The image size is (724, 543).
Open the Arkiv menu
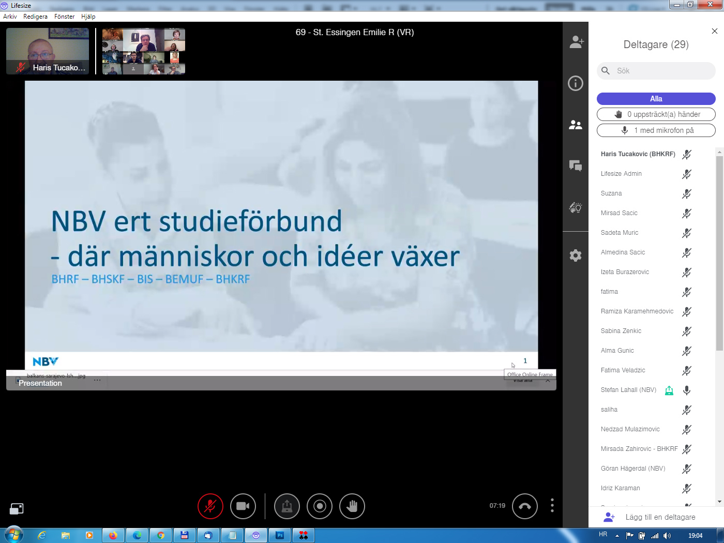point(10,17)
